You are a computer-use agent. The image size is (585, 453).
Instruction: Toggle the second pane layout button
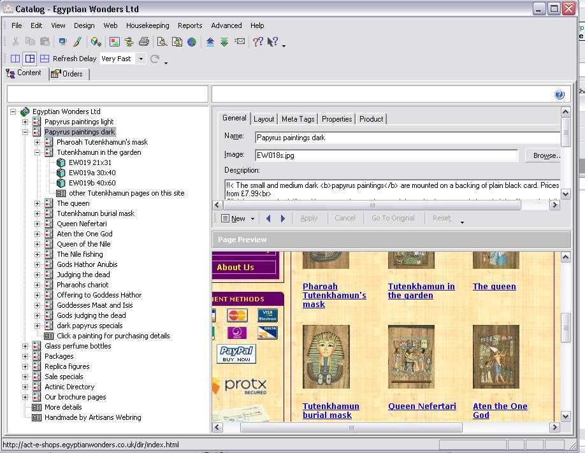tap(30, 59)
